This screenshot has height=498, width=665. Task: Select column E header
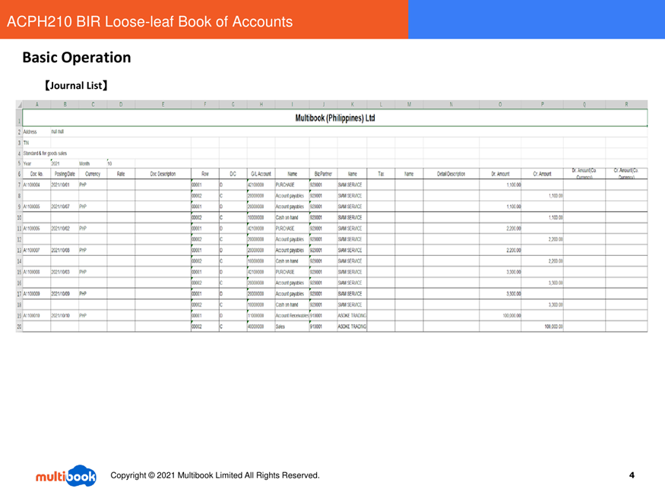[x=163, y=105]
